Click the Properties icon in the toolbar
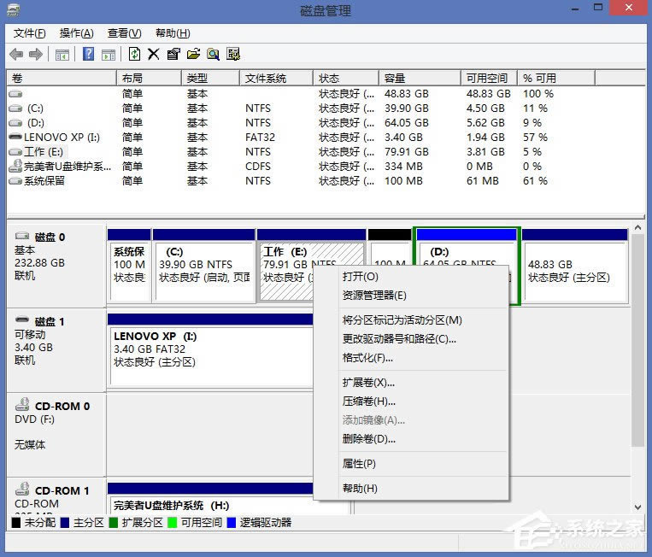This screenshot has height=557, width=652. coord(173,54)
